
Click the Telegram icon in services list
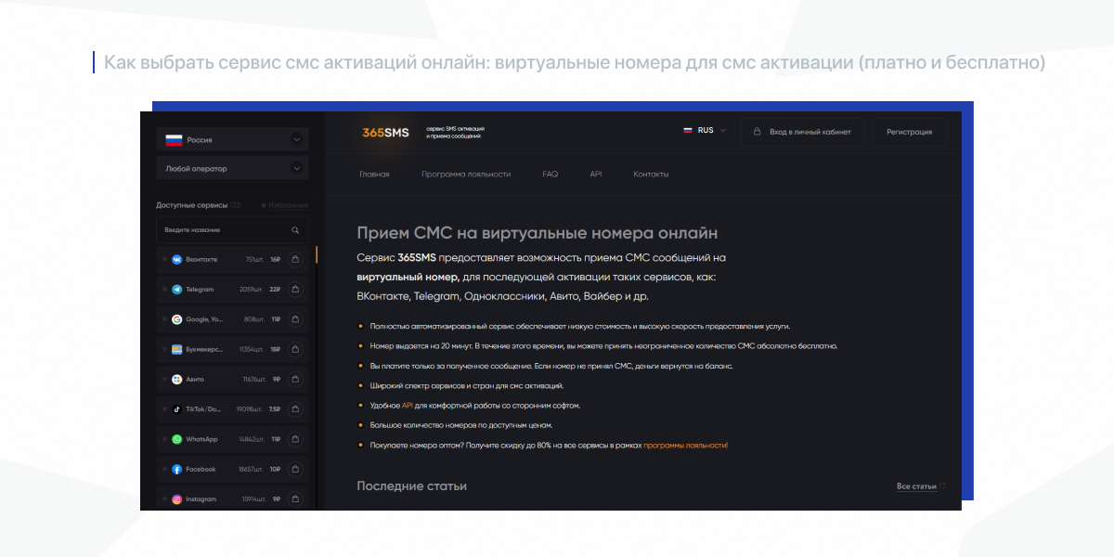point(176,290)
